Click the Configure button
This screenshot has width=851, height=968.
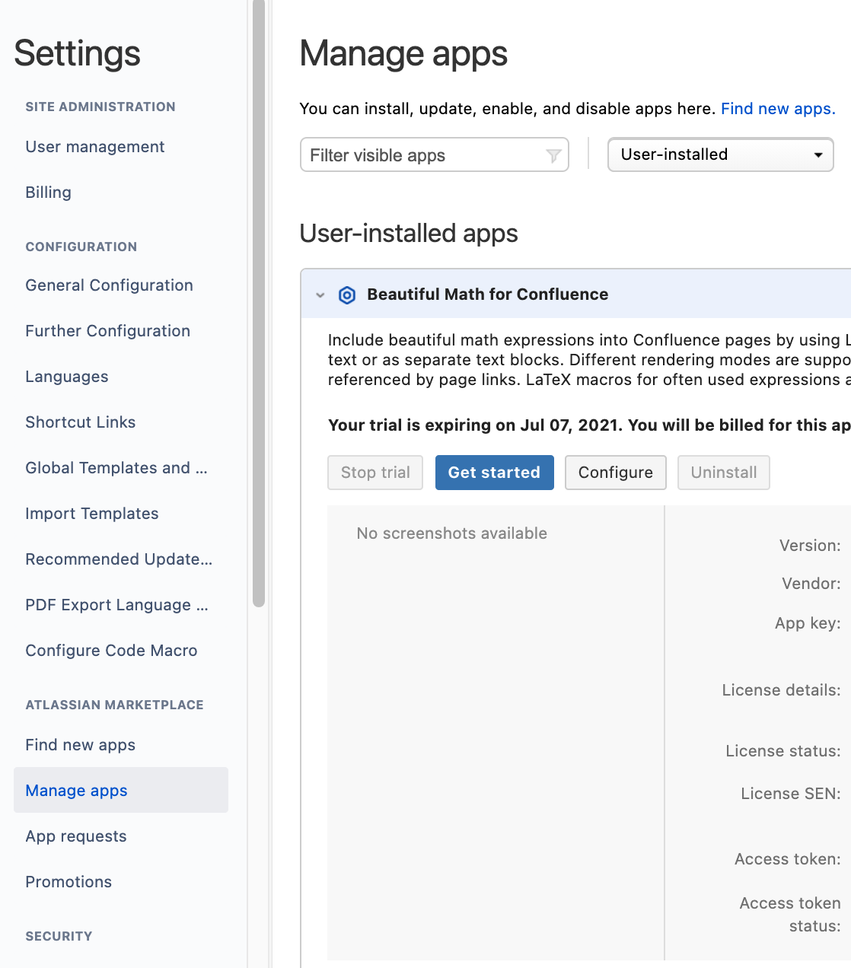click(615, 473)
